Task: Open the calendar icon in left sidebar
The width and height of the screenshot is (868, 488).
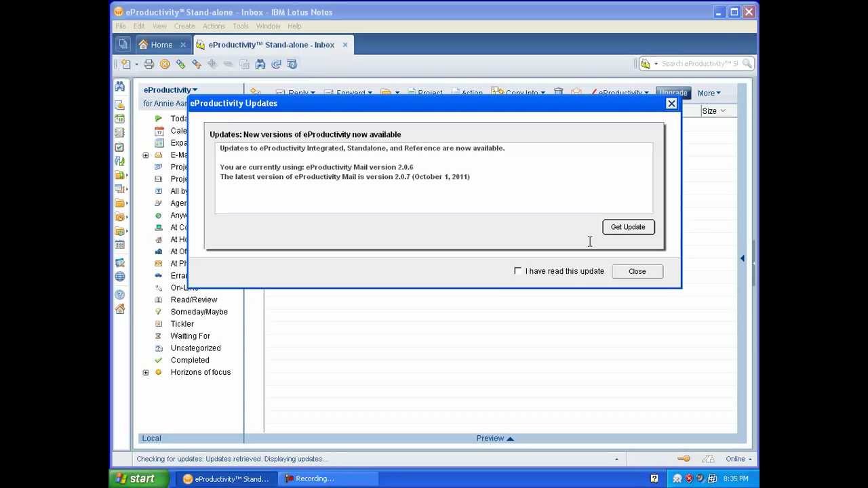Action: (x=120, y=119)
